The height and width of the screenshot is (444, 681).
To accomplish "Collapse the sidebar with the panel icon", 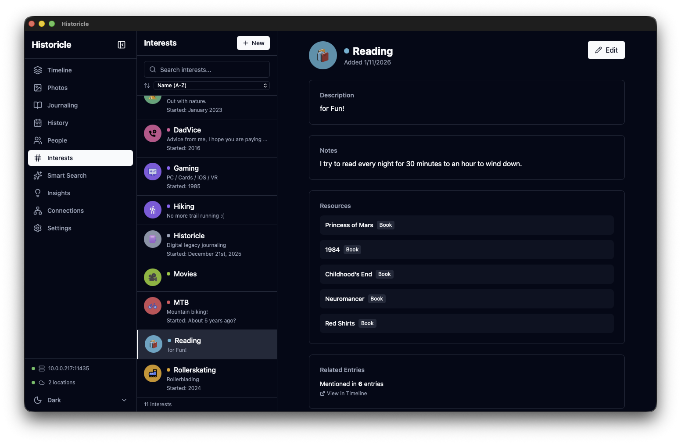I will click(122, 45).
